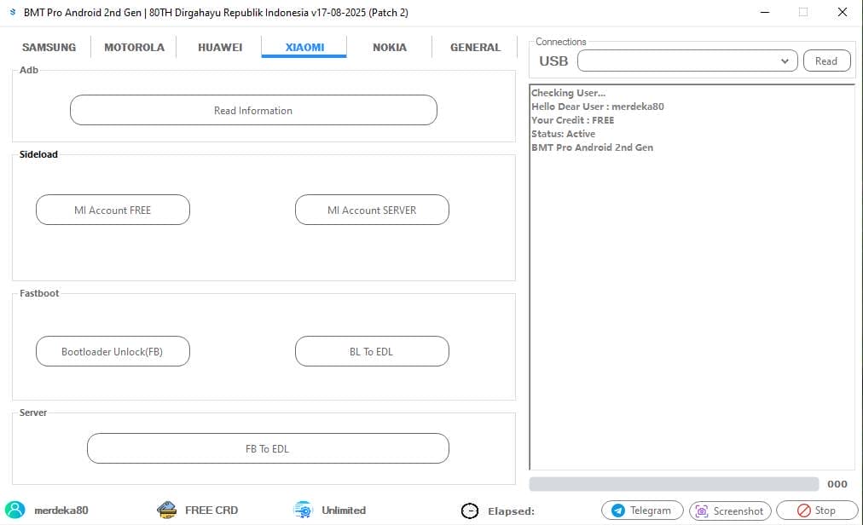The image size is (863, 525).
Task: Click the Elapsed timer clock icon
Action: pyautogui.click(x=470, y=511)
